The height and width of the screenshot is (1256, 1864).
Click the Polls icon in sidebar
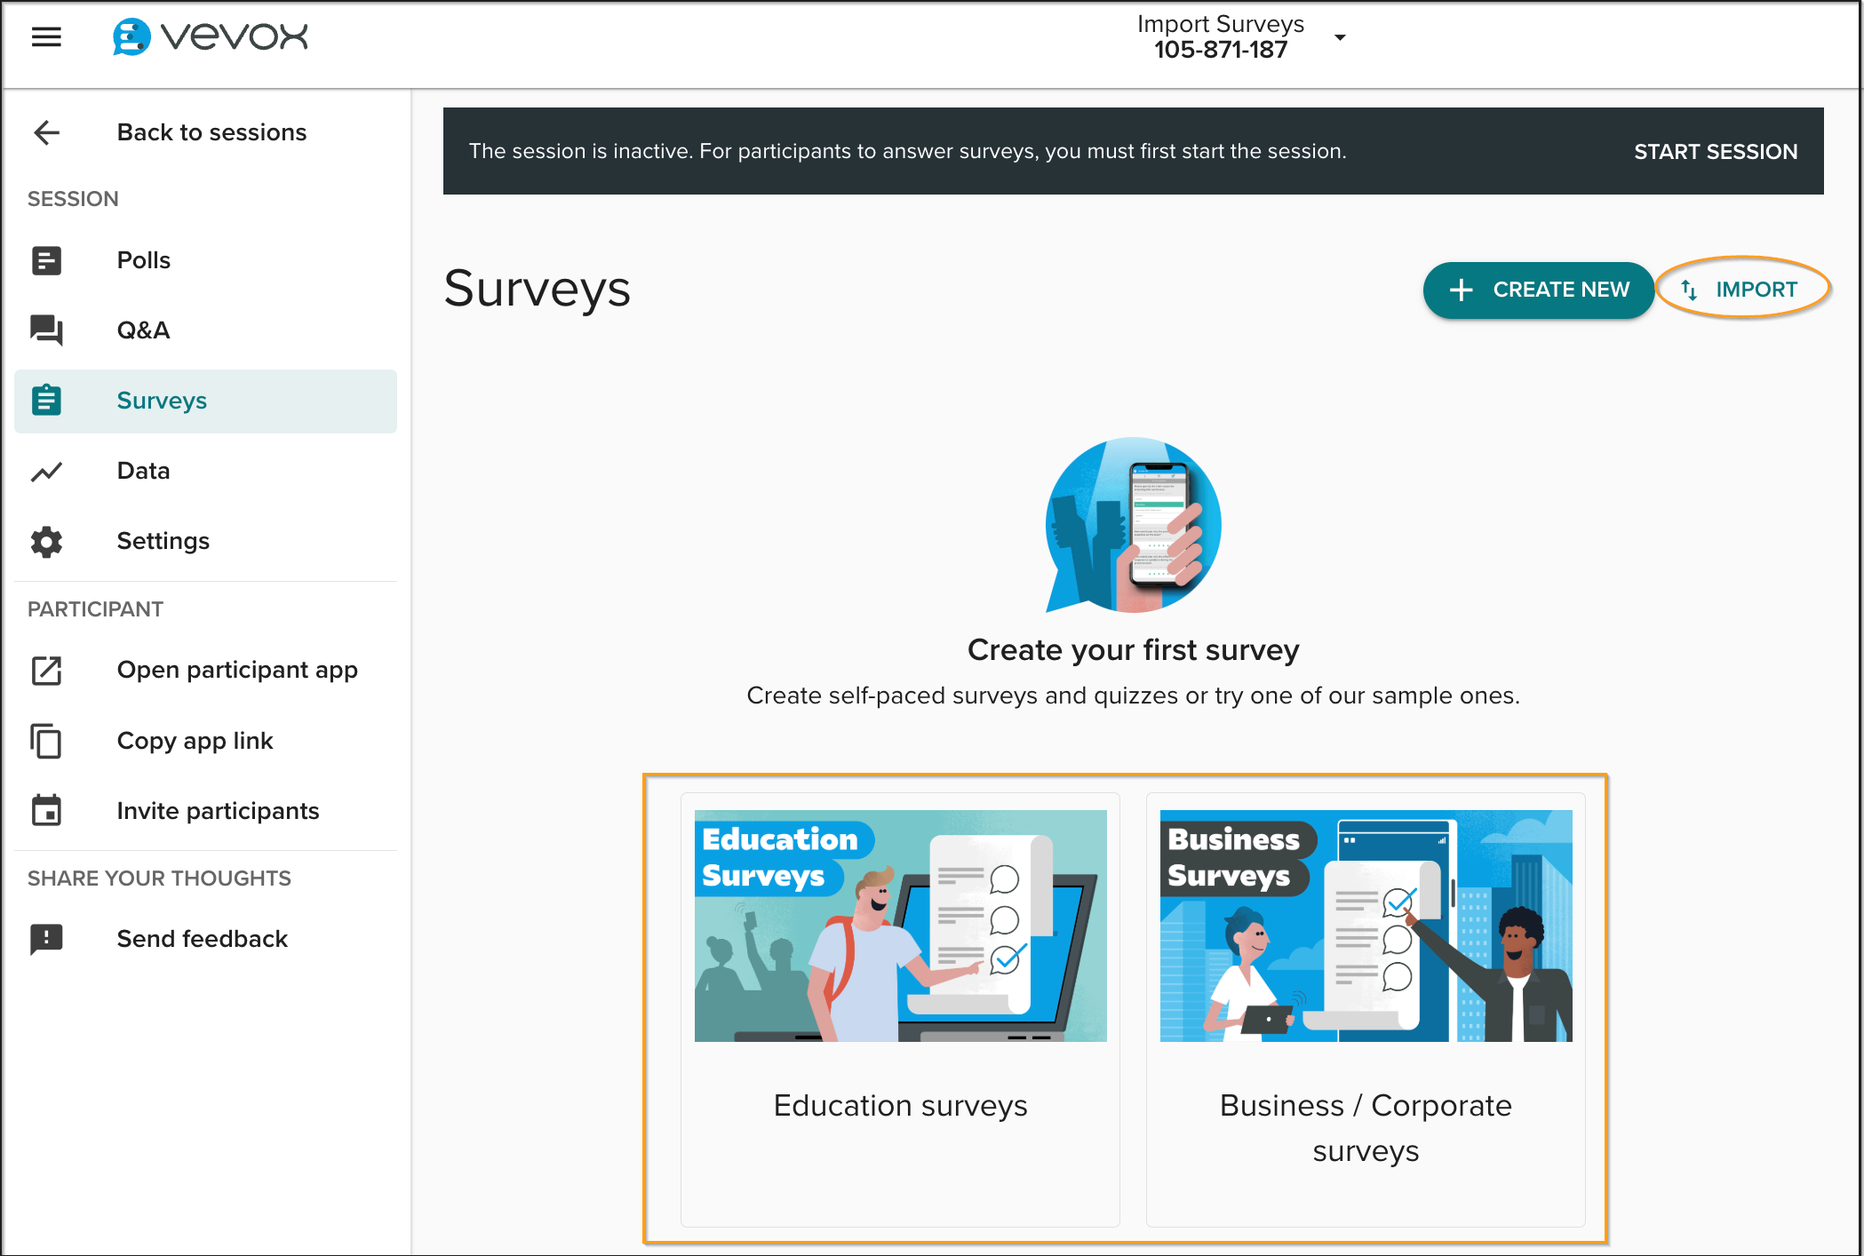pyautogui.click(x=46, y=260)
